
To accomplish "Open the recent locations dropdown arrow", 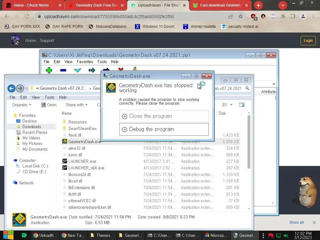I will (26, 88).
